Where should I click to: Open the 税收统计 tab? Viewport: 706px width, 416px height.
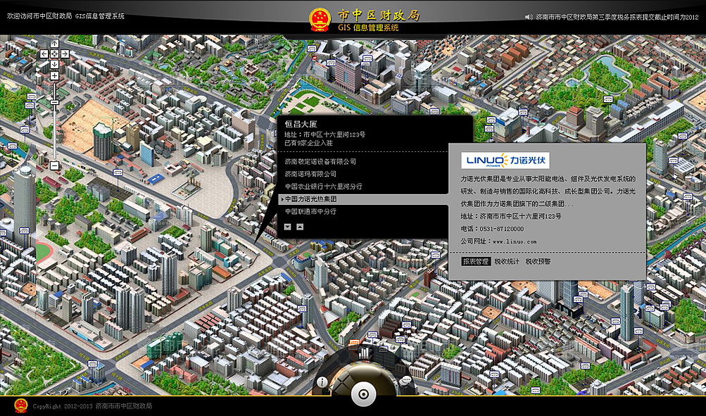tap(507, 261)
